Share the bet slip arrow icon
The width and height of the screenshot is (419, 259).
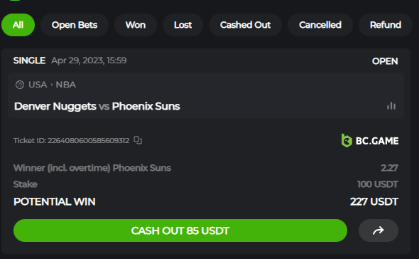tap(379, 231)
